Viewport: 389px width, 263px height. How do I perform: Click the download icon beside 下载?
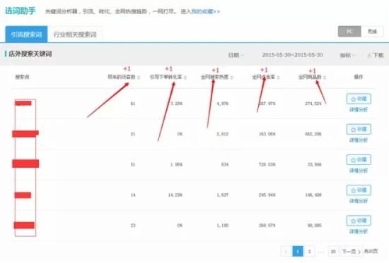pos(369,55)
